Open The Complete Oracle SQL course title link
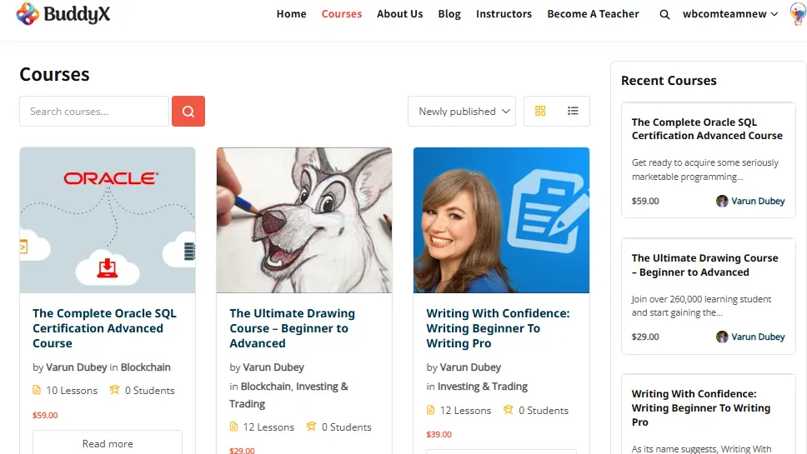 coord(104,328)
